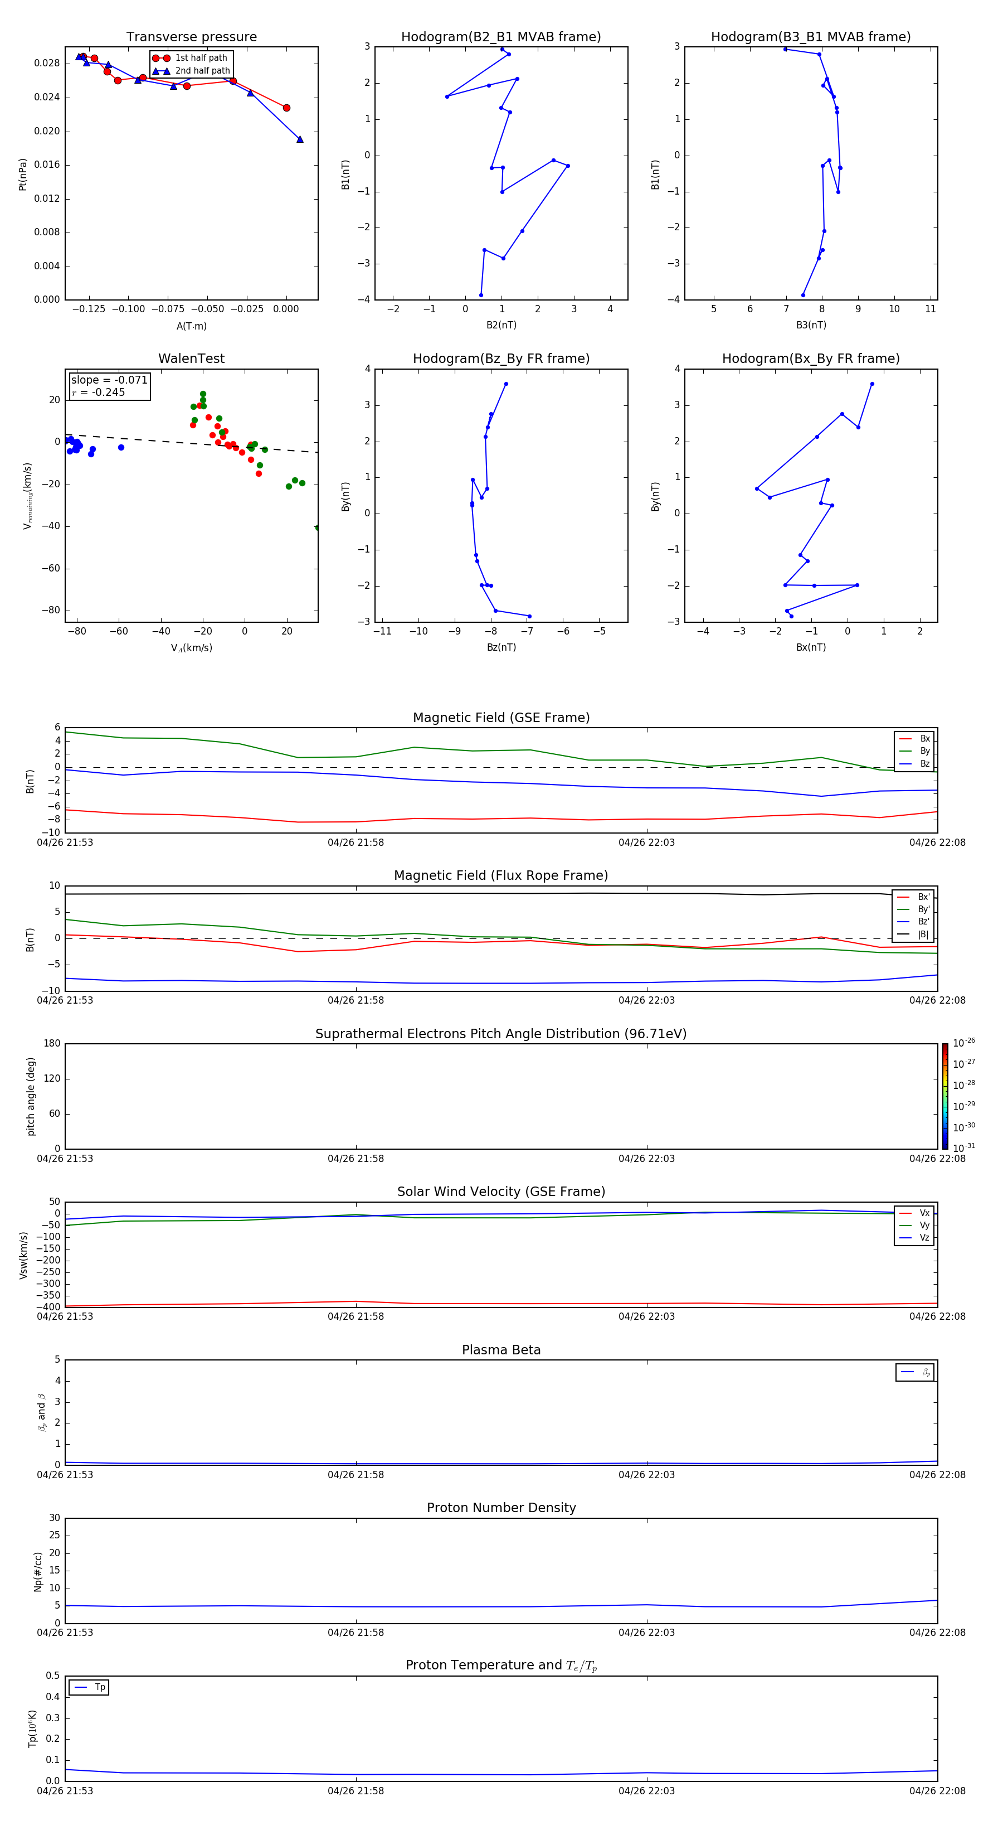1003x1840 pixels.
Task: Click the dashed fit line in WalenTest
Action: pyautogui.click(x=191, y=443)
